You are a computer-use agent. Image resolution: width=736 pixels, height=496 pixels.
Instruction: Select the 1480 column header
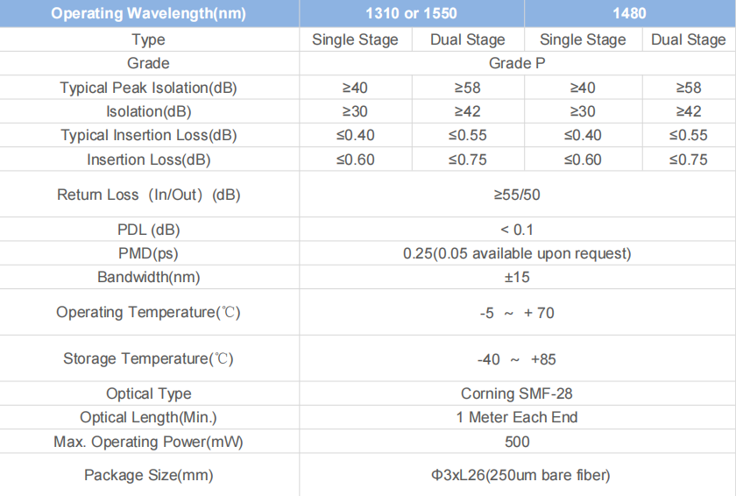[x=630, y=14]
